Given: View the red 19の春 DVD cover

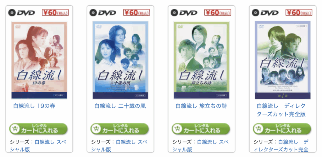Looking at the screenshot, I should click(x=39, y=60).
